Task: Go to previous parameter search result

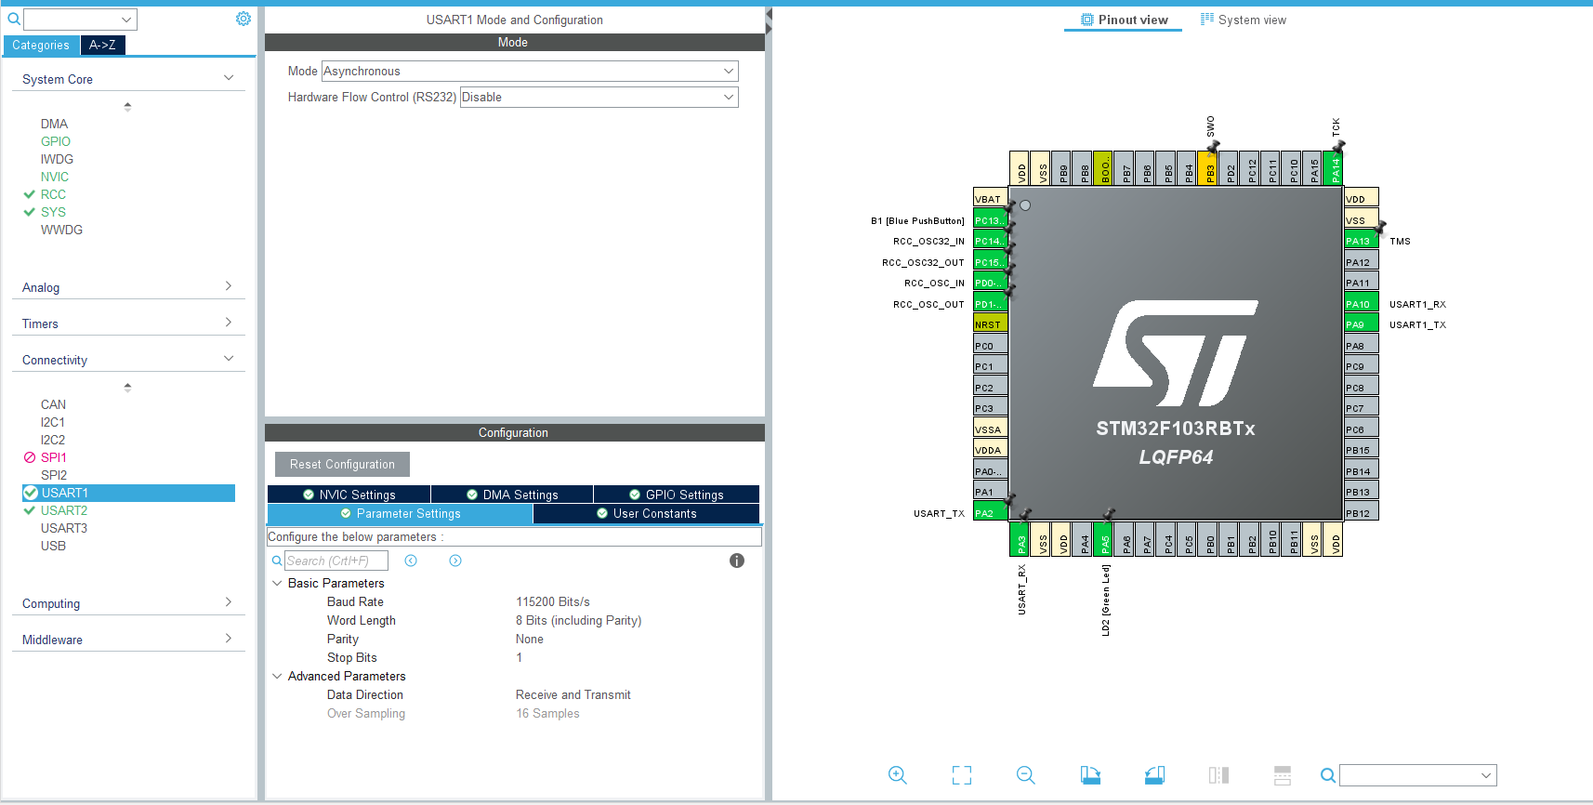Action: [411, 561]
